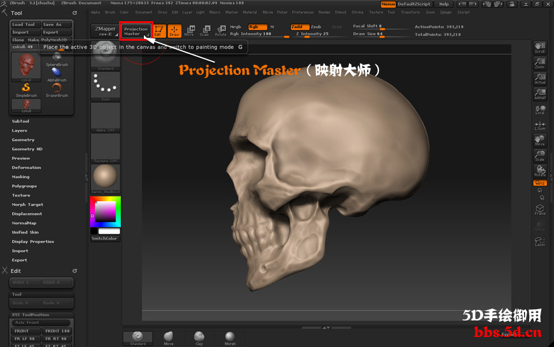Expand the Layers section
The image size is (554, 347).
coord(19,130)
